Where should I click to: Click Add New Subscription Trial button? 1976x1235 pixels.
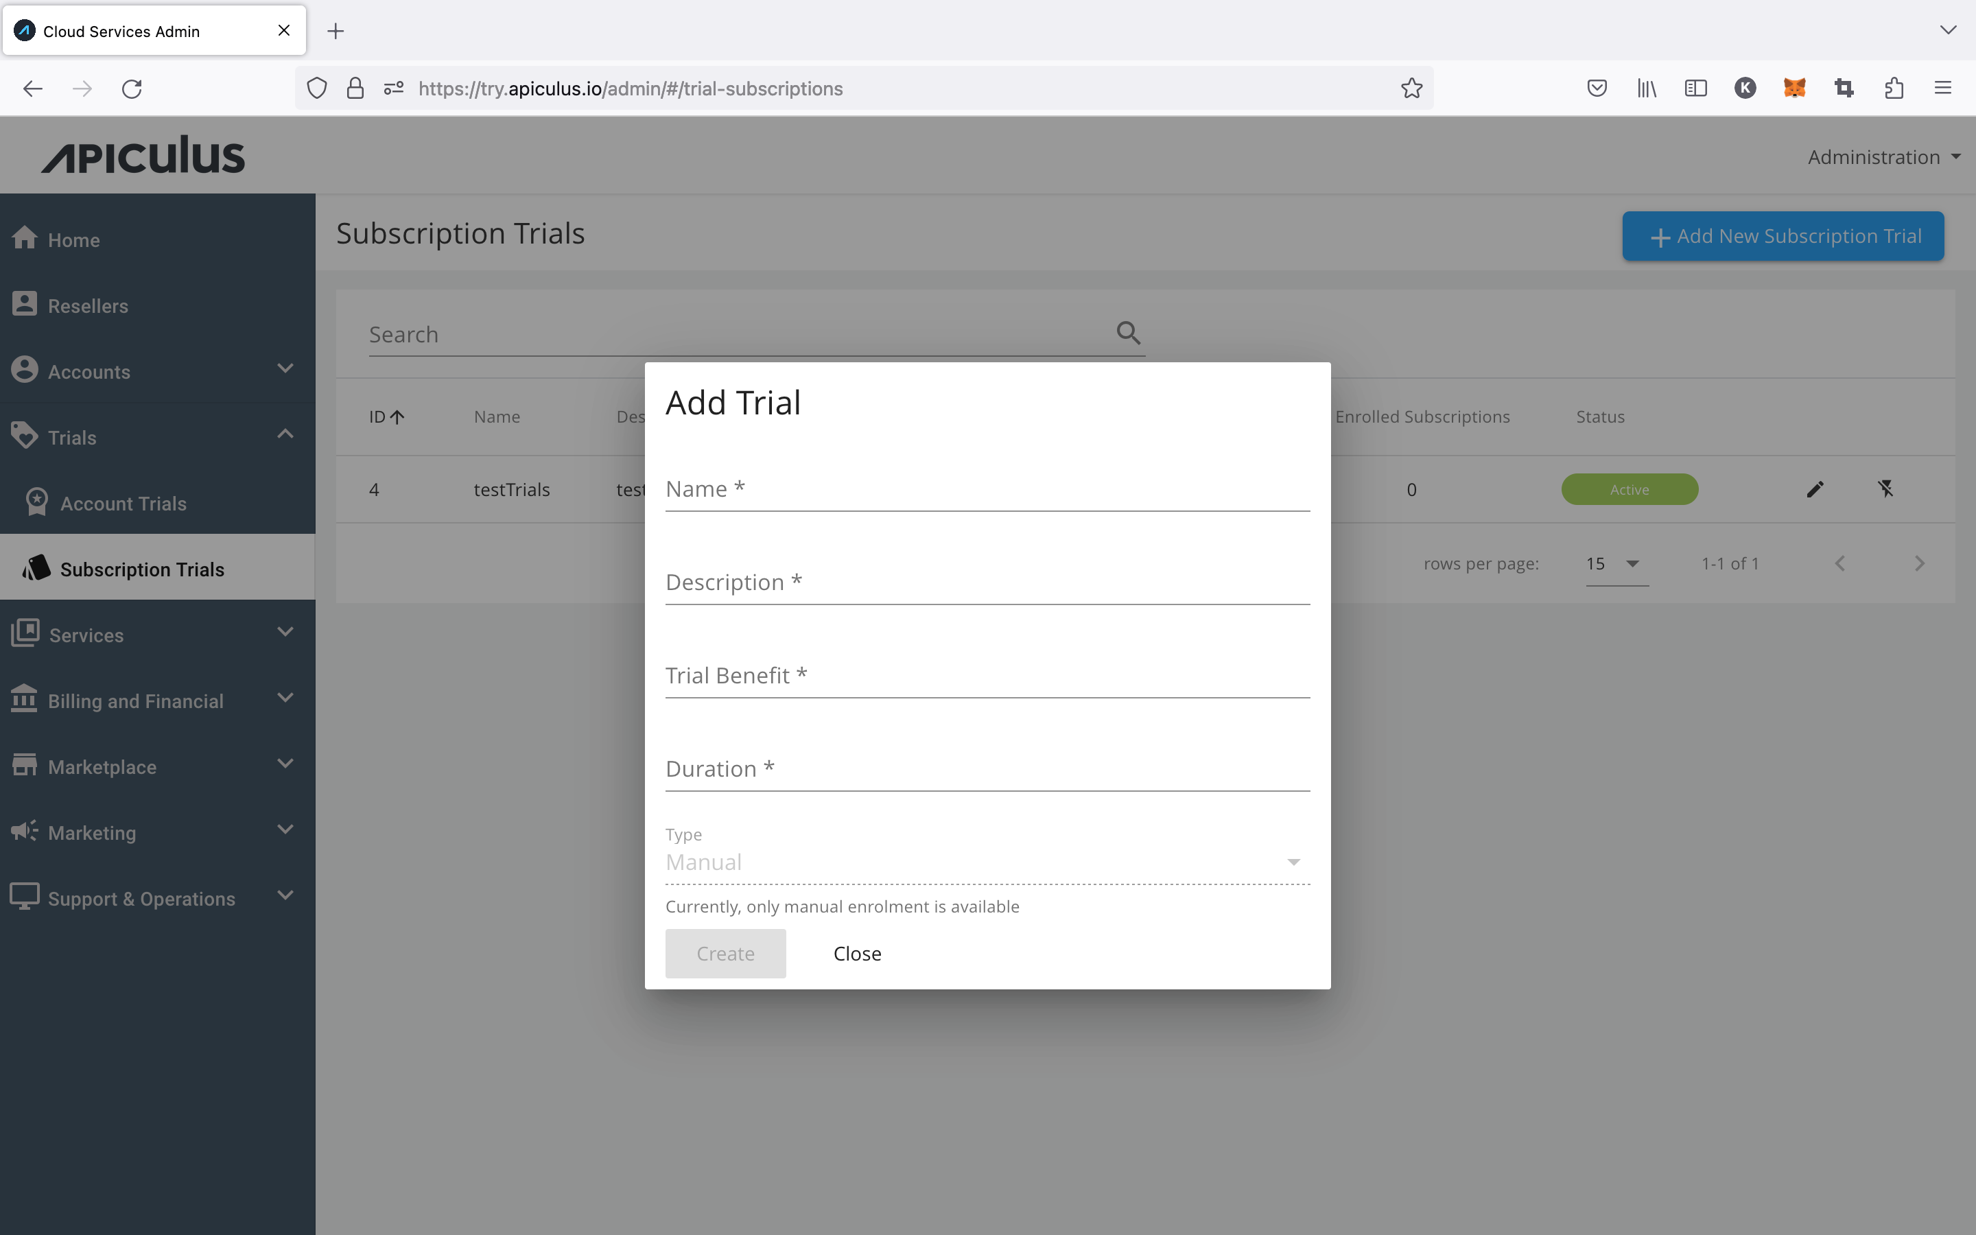coord(1783,236)
